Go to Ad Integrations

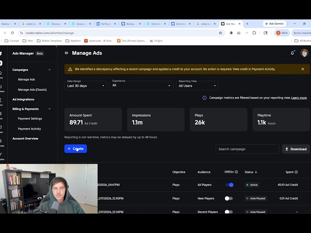point(23,99)
